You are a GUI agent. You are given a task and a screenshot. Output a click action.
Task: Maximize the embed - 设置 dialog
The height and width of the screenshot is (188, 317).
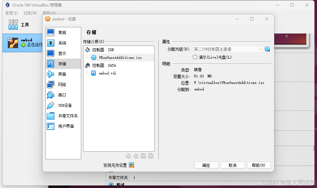pyautogui.click(x=252, y=19)
